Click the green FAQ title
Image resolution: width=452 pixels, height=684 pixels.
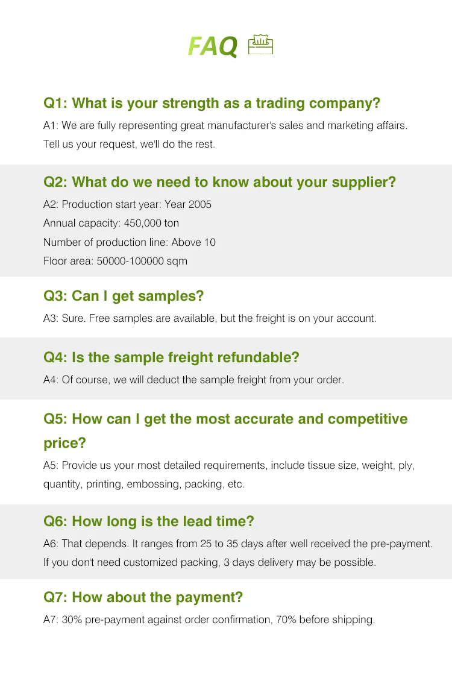coord(213,46)
